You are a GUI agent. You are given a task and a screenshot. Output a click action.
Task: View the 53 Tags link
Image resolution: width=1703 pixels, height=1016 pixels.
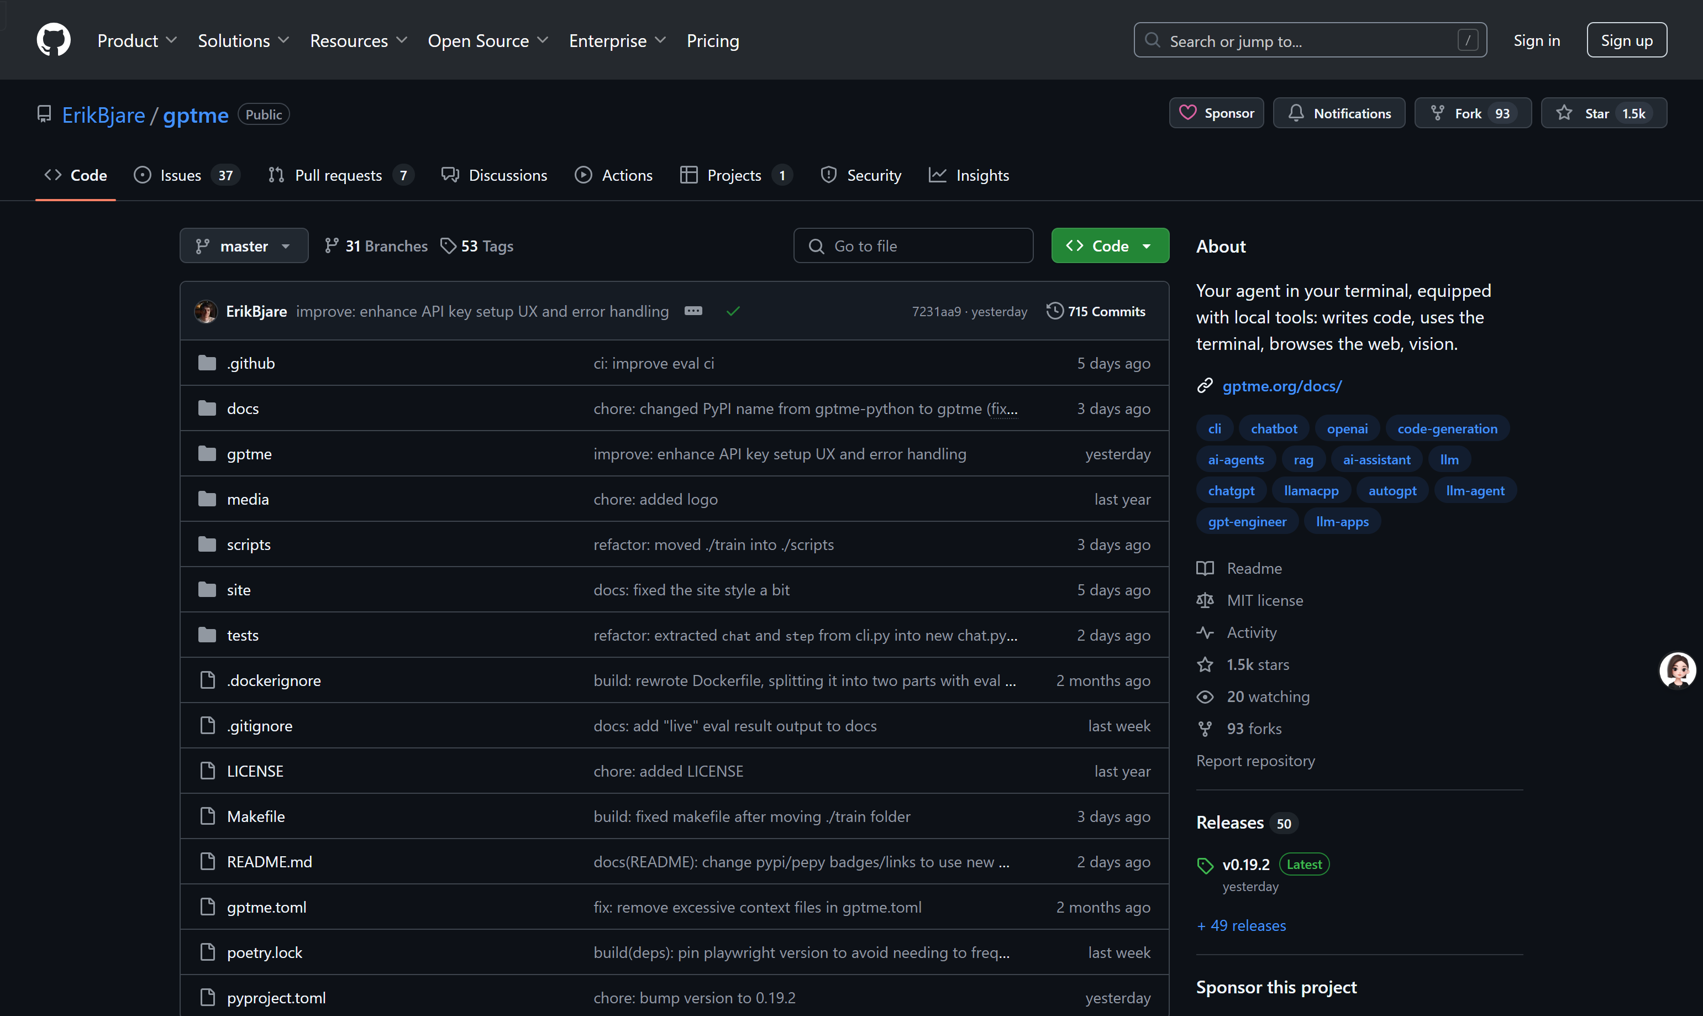pos(477,246)
